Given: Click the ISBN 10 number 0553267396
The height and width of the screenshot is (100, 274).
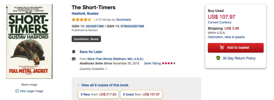Looking at the screenshot, I should (x=95, y=26).
